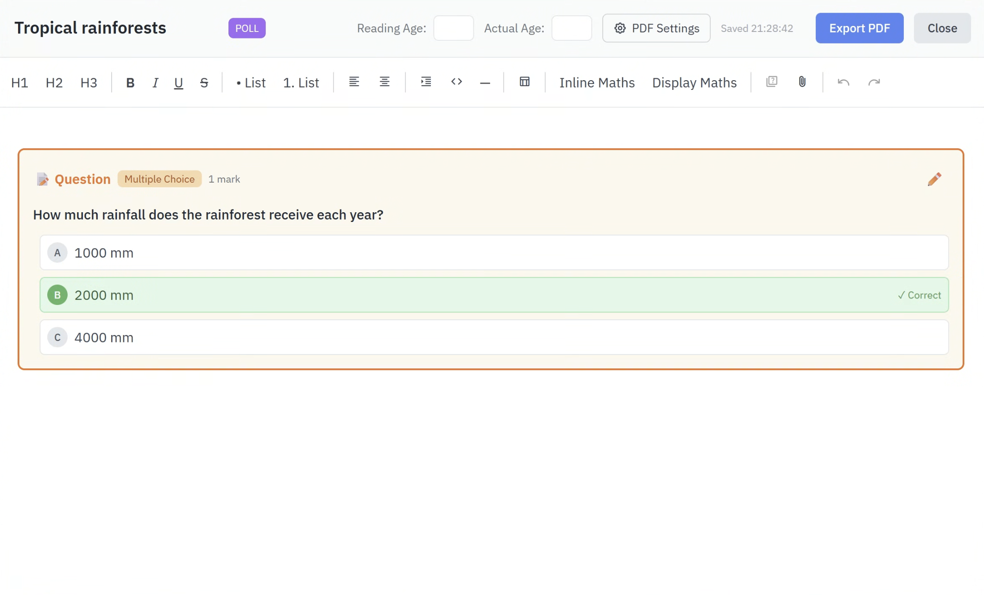Image resolution: width=984 pixels, height=595 pixels.
Task: Click the Export PDF button
Action: pyautogui.click(x=859, y=28)
